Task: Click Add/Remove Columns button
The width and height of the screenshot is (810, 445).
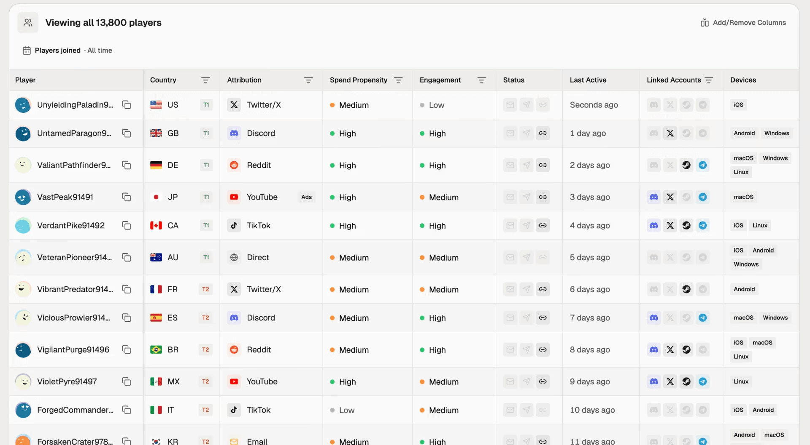Action: pyautogui.click(x=743, y=23)
